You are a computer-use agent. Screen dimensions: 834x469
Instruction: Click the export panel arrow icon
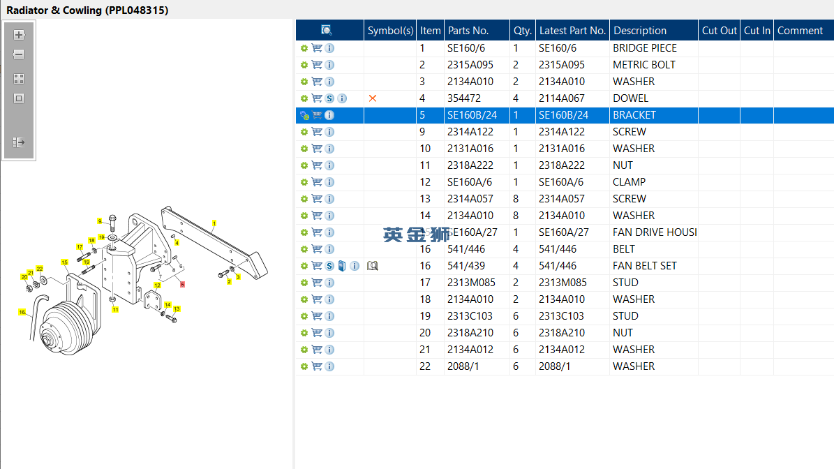pyautogui.click(x=19, y=142)
